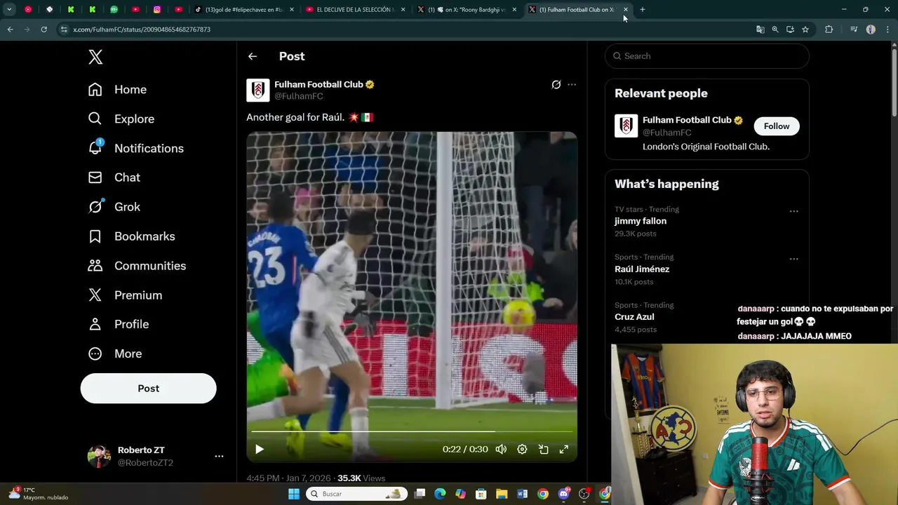Open the media controls icon
The image size is (898, 505).
[x=854, y=29]
